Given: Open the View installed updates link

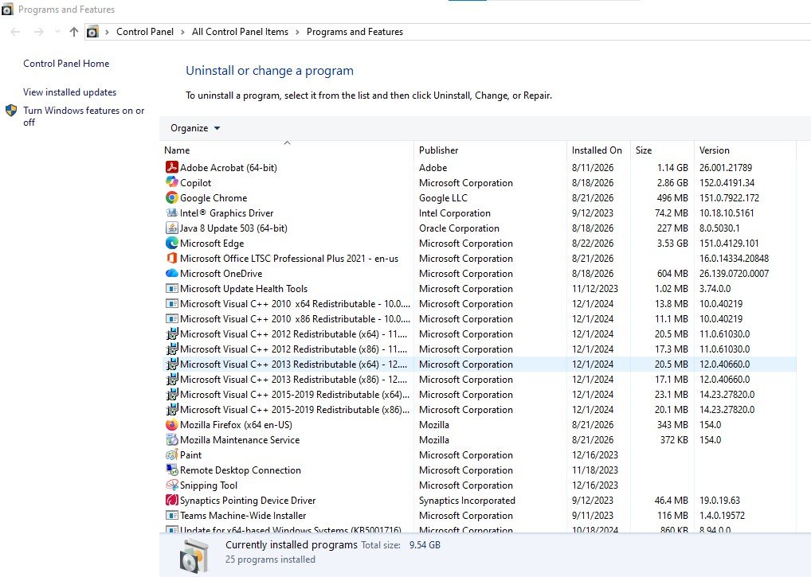Looking at the screenshot, I should 70,92.
